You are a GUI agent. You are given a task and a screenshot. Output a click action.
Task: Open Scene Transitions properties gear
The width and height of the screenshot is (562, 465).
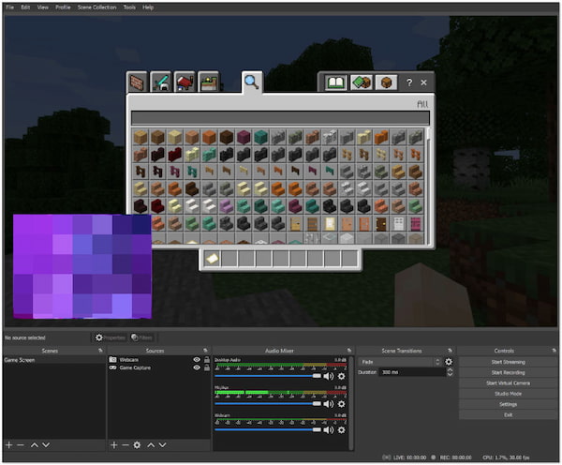[449, 361]
